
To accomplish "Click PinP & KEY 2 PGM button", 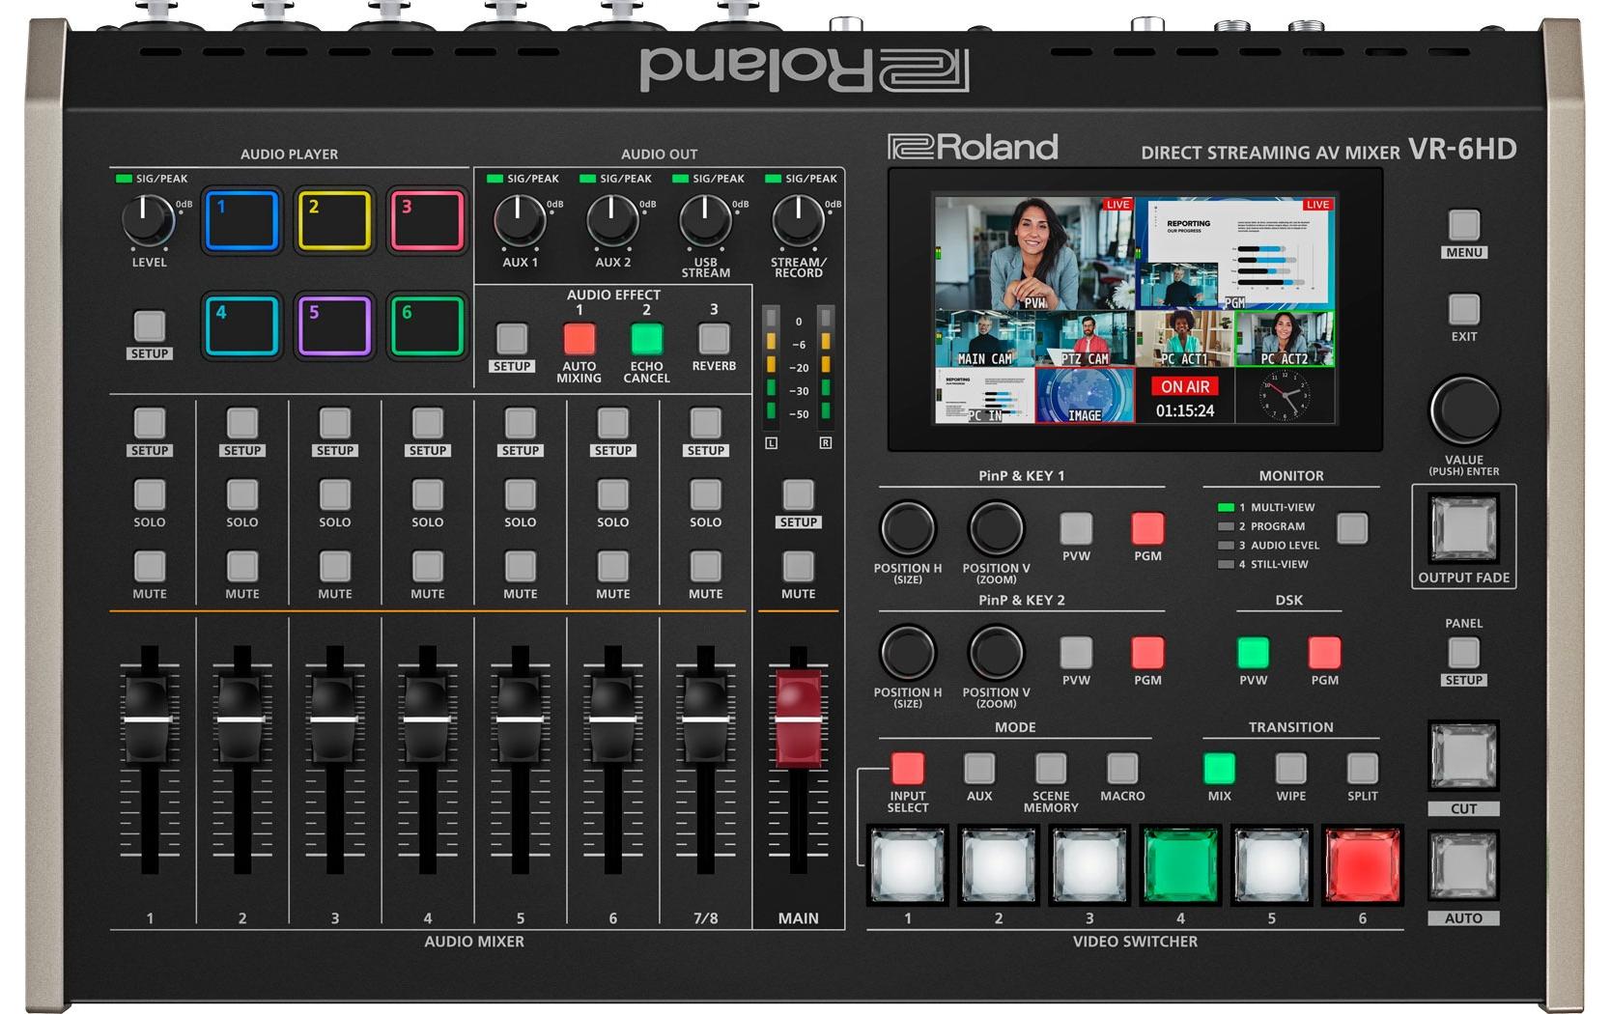I will tap(1147, 653).
